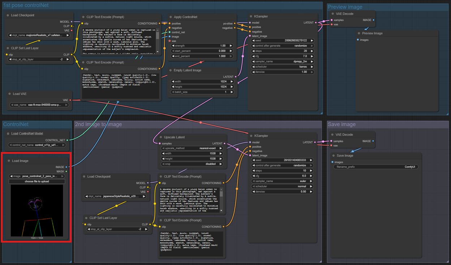Click CONTROL_NET output port on Load ControlNet Model
451x265 pixels.
coord(67,140)
